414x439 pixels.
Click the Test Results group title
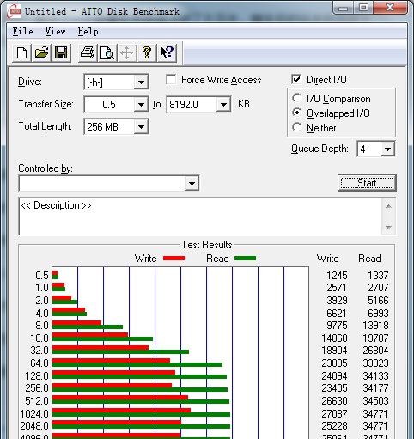point(207,245)
